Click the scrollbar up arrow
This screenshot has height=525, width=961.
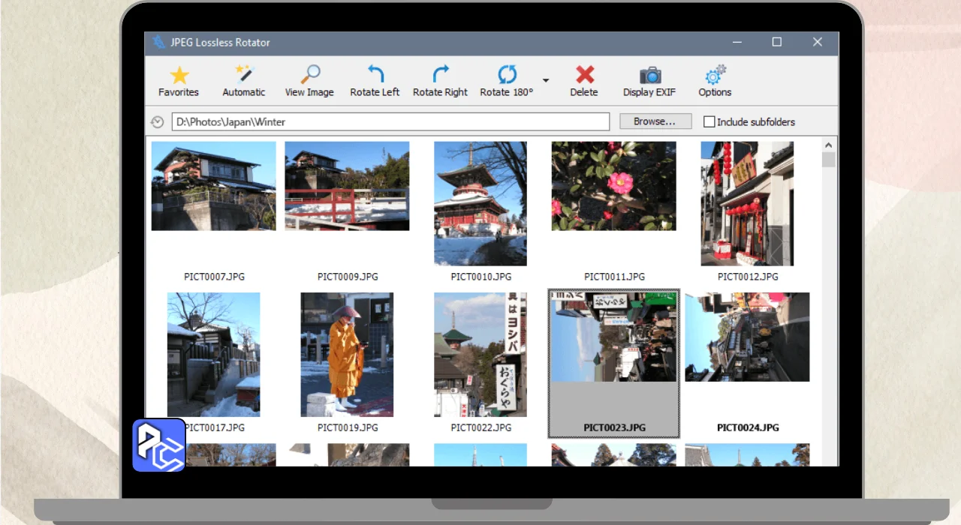click(x=829, y=145)
